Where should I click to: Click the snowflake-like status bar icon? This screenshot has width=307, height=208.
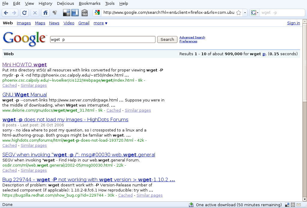point(293,205)
